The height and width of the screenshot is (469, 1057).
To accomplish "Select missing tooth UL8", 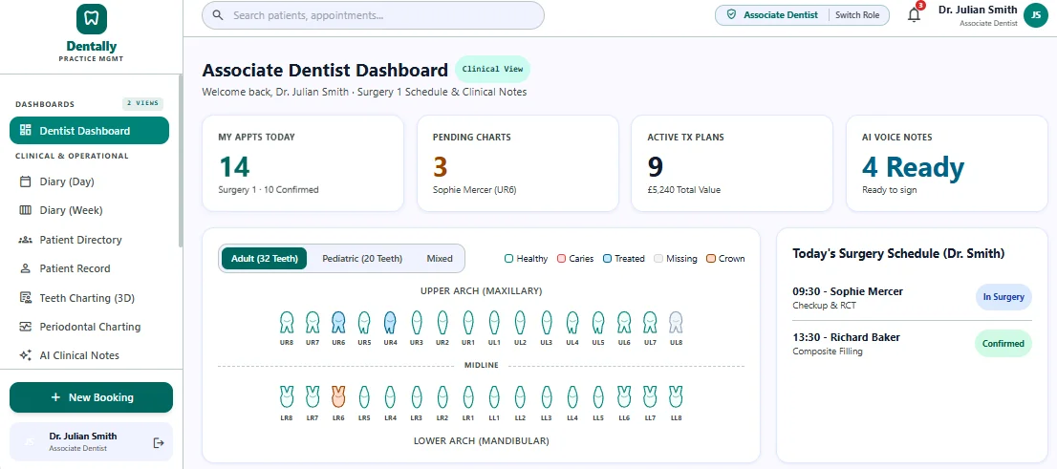I will tap(676, 322).
